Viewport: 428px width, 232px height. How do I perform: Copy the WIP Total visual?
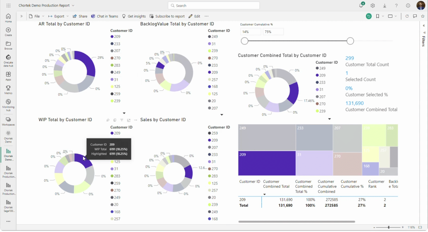coord(115,120)
